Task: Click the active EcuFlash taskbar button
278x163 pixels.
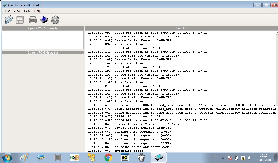Action: [159, 158]
